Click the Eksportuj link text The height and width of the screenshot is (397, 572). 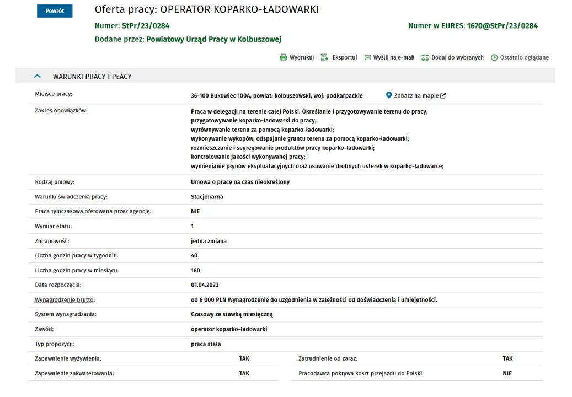click(344, 57)
